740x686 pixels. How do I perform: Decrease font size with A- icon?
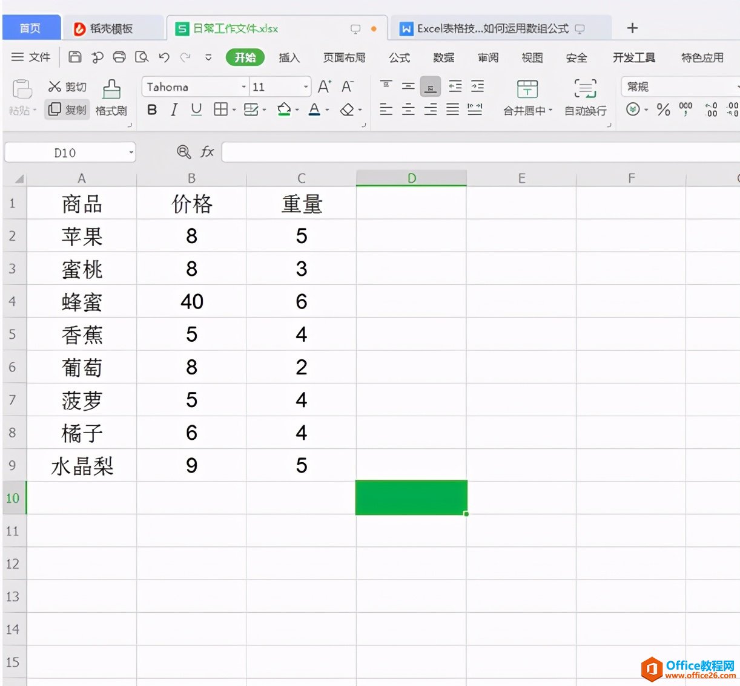(x=347, y=87)
